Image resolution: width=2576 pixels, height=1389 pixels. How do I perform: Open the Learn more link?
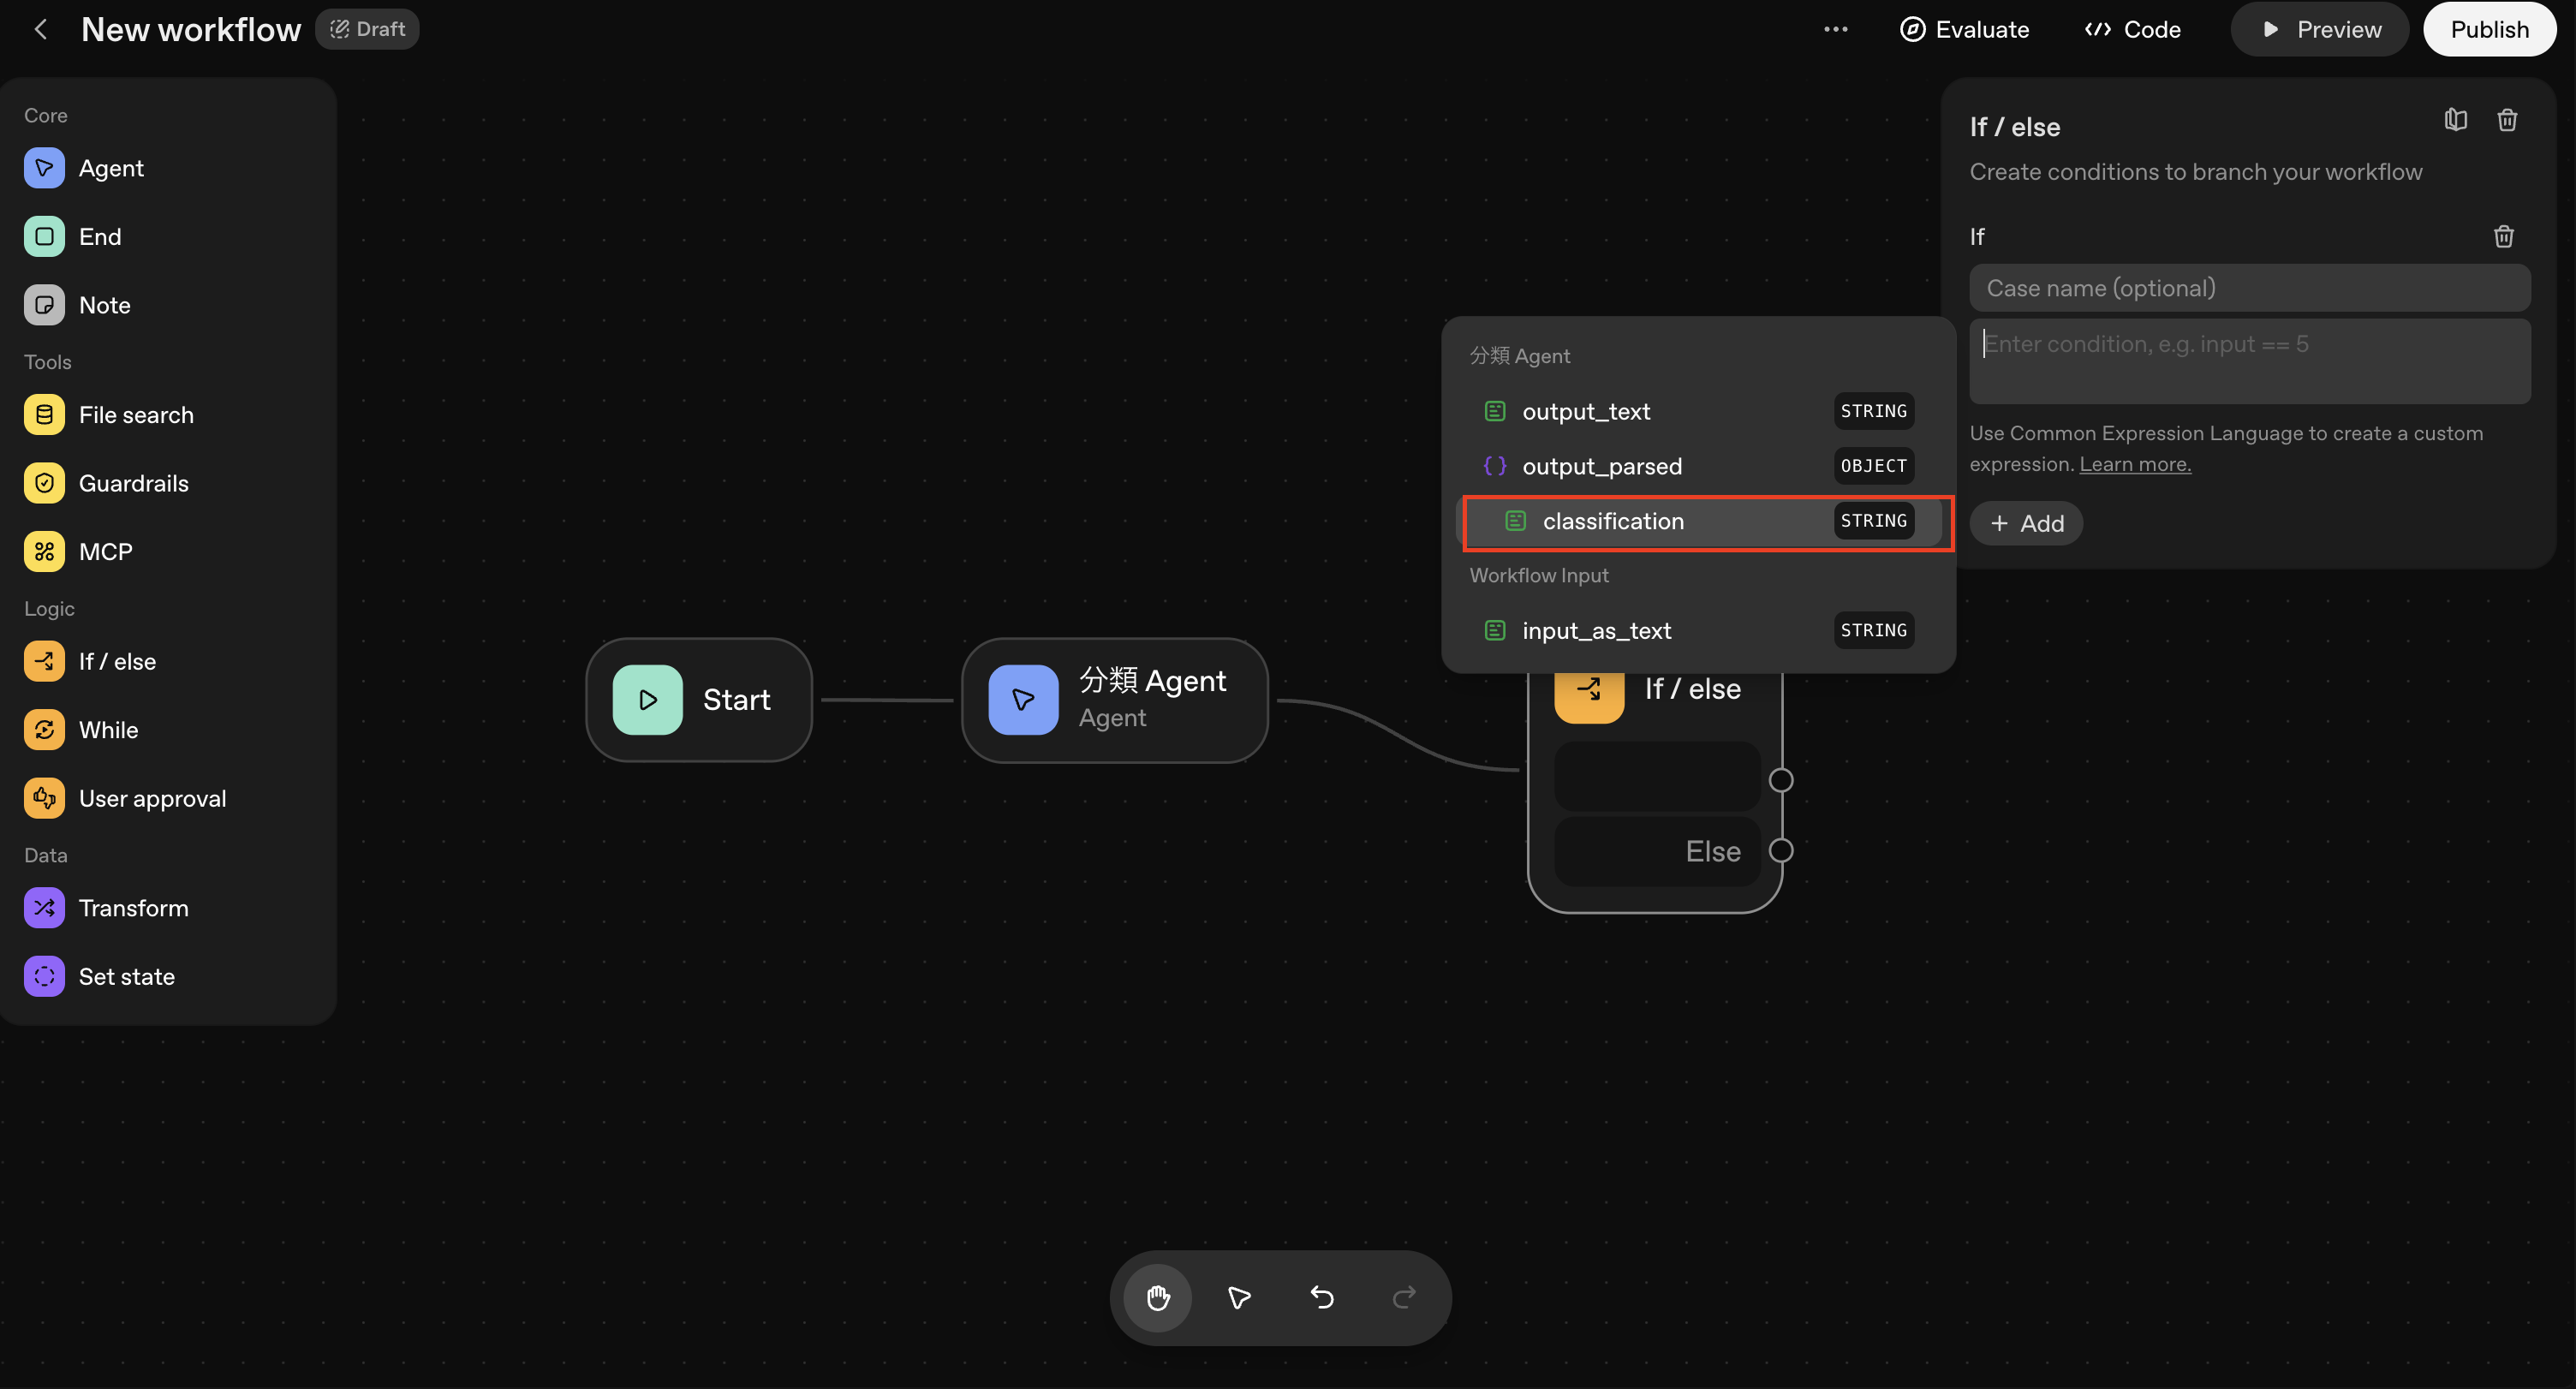(2134, 464)
